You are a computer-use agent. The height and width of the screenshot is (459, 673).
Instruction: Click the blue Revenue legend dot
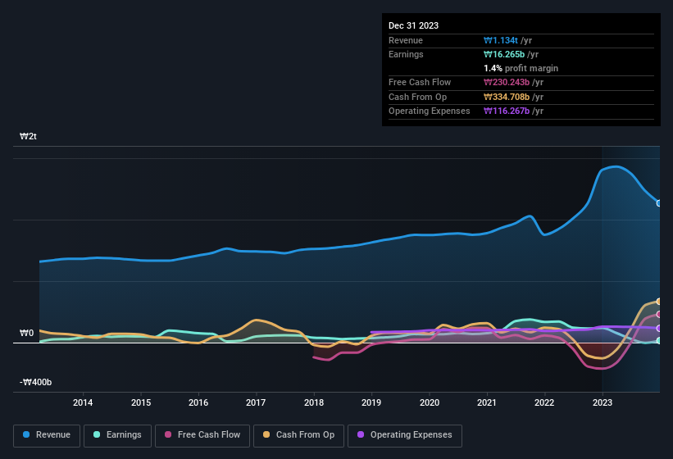pos(27,435)
